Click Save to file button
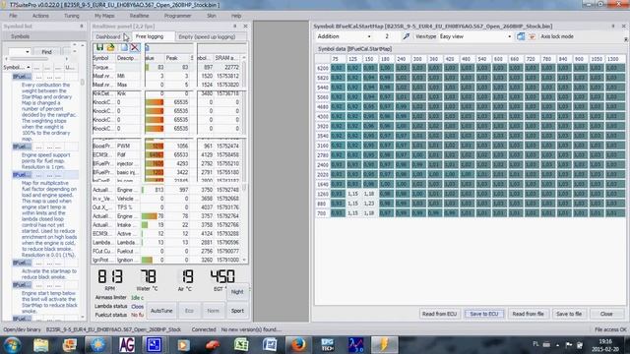This screenshot has width=630, height=354. coord(569,314)
